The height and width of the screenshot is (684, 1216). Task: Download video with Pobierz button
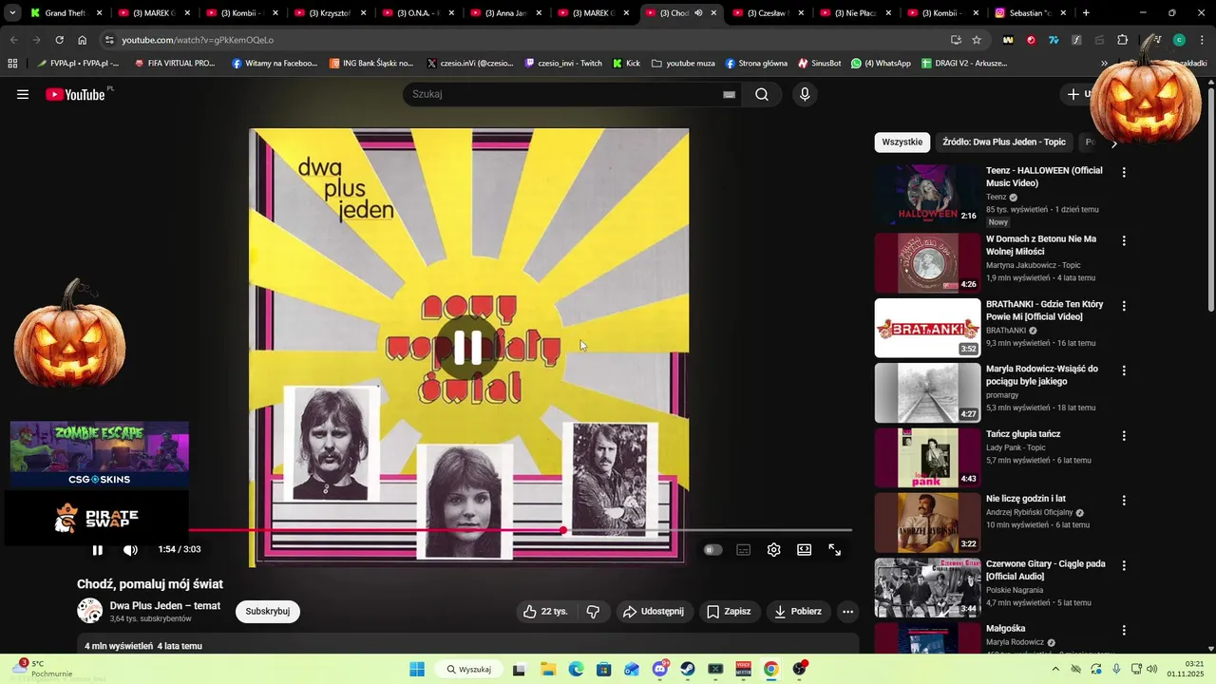[x=797, y=612]
